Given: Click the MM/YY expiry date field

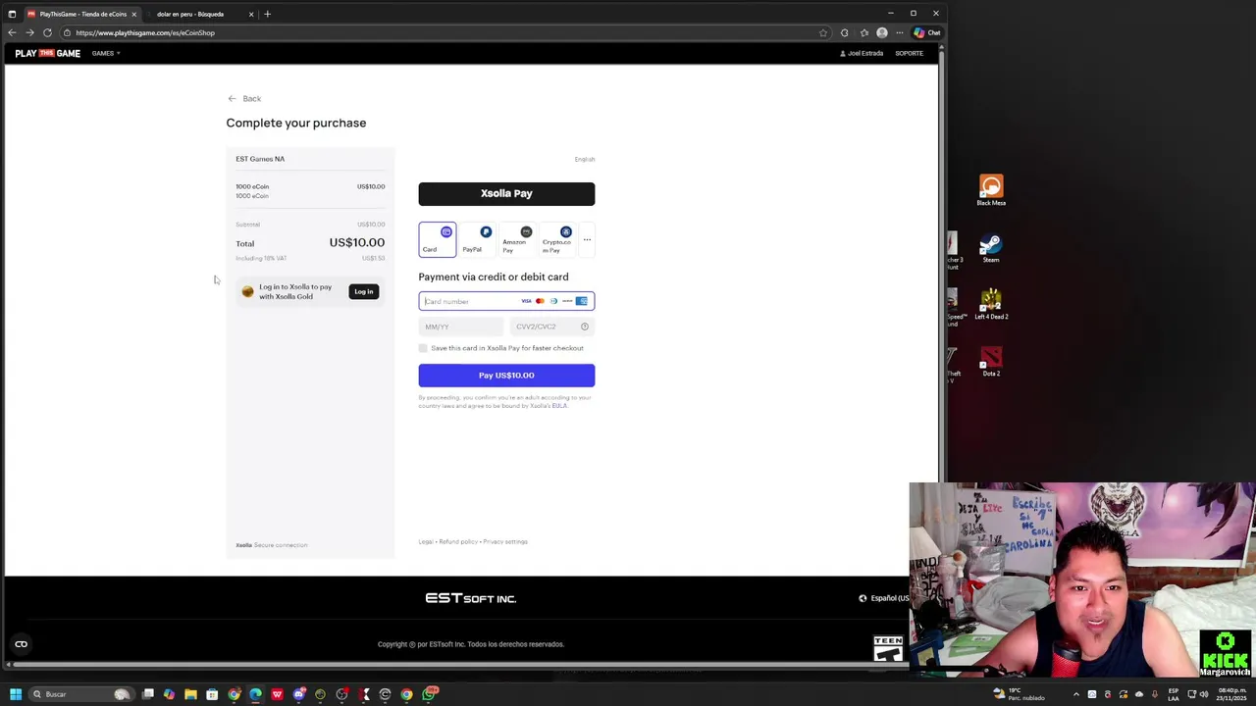Looking at the screenshot, I should pyautogui.click(x=460, y=327).
